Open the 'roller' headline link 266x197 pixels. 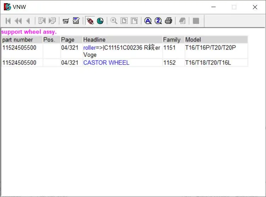pyautogui.click(x=89, y=47)
